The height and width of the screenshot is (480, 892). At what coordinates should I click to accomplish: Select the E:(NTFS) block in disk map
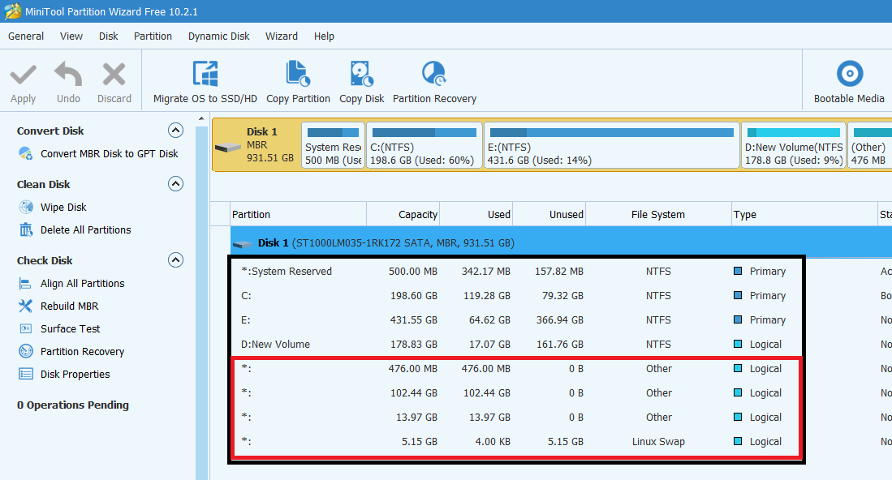click(x=611, y=145)
